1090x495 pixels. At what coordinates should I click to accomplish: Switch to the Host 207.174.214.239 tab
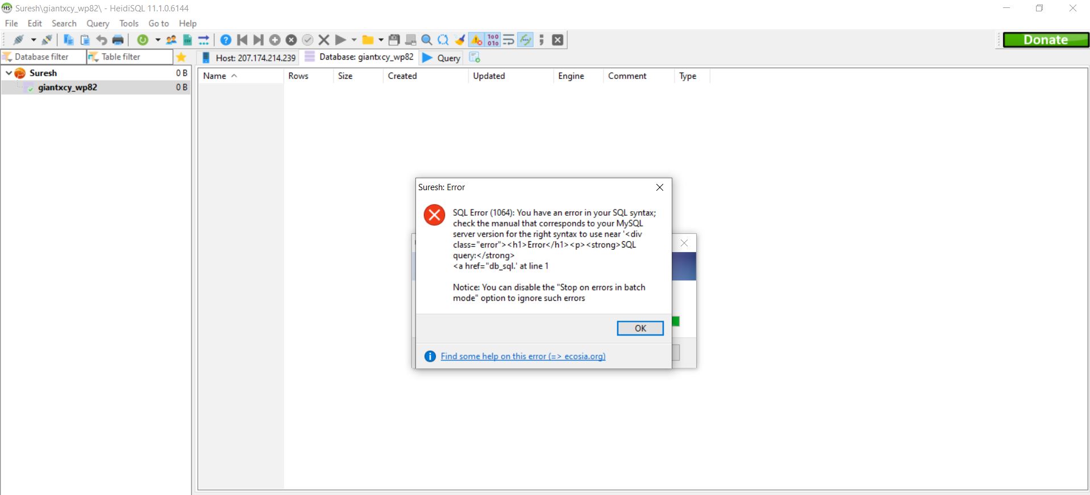[x=249, y=57]
